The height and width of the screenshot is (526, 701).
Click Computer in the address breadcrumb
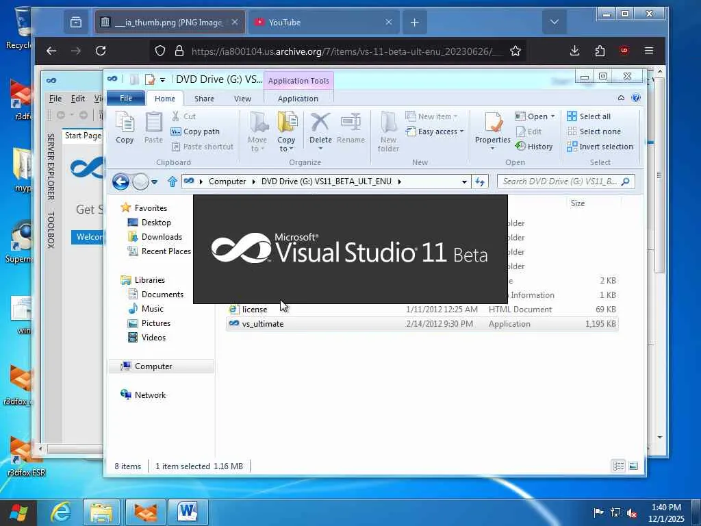(x=227, y=181)
